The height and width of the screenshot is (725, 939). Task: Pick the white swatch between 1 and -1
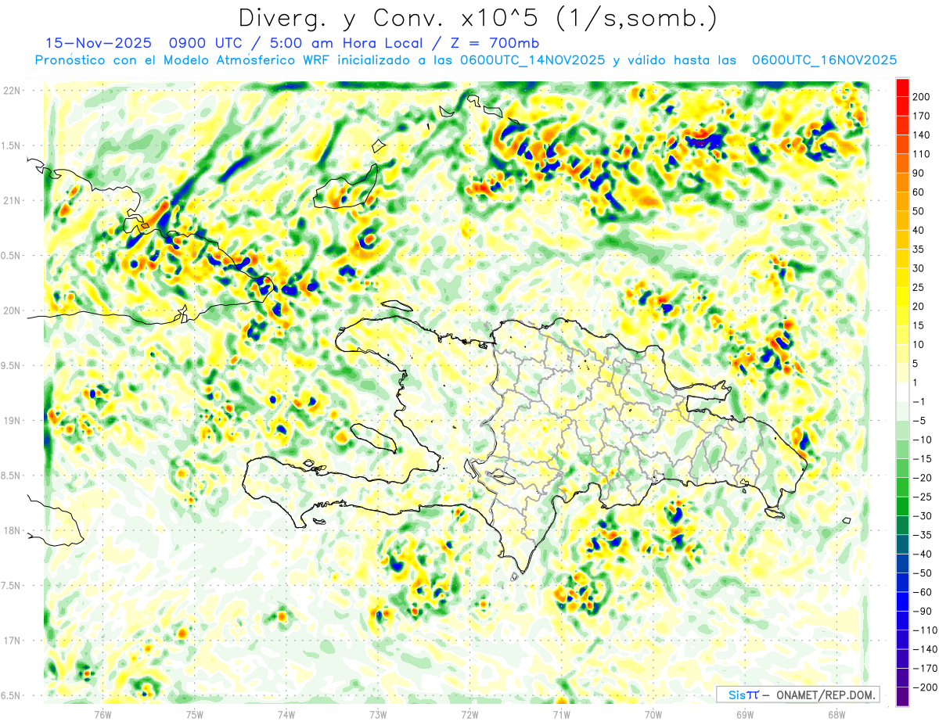902,392
